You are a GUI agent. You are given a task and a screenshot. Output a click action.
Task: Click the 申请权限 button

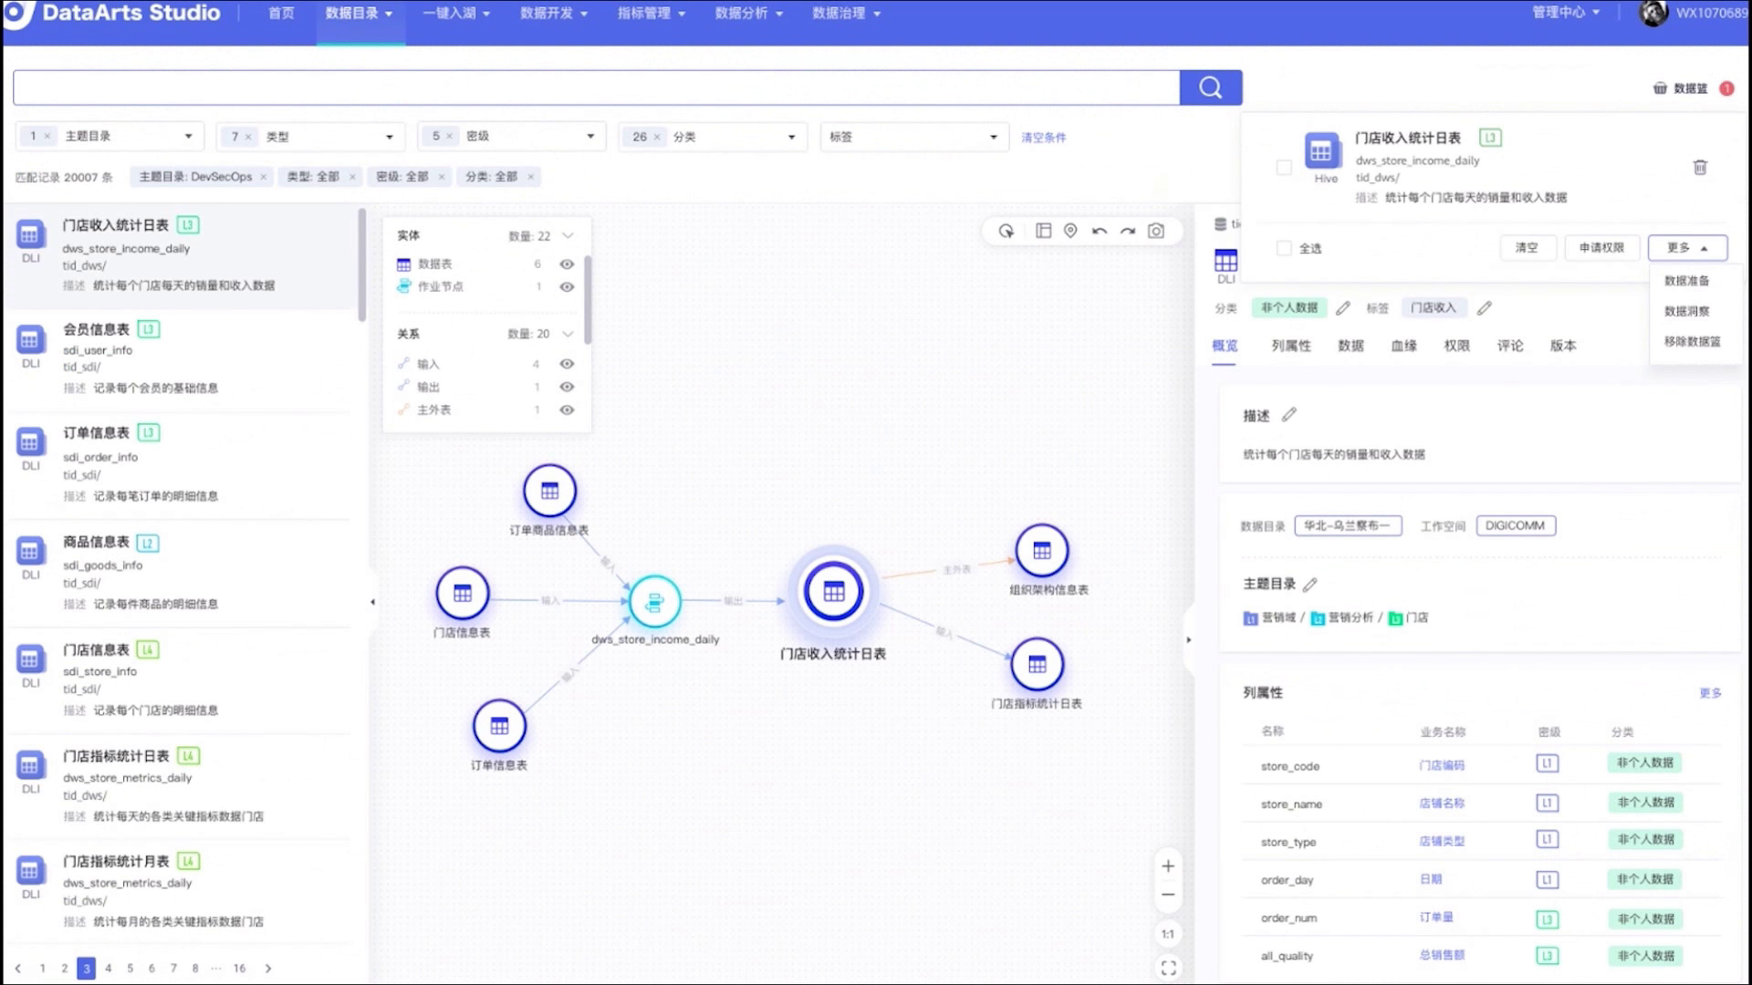point(1601,247)
